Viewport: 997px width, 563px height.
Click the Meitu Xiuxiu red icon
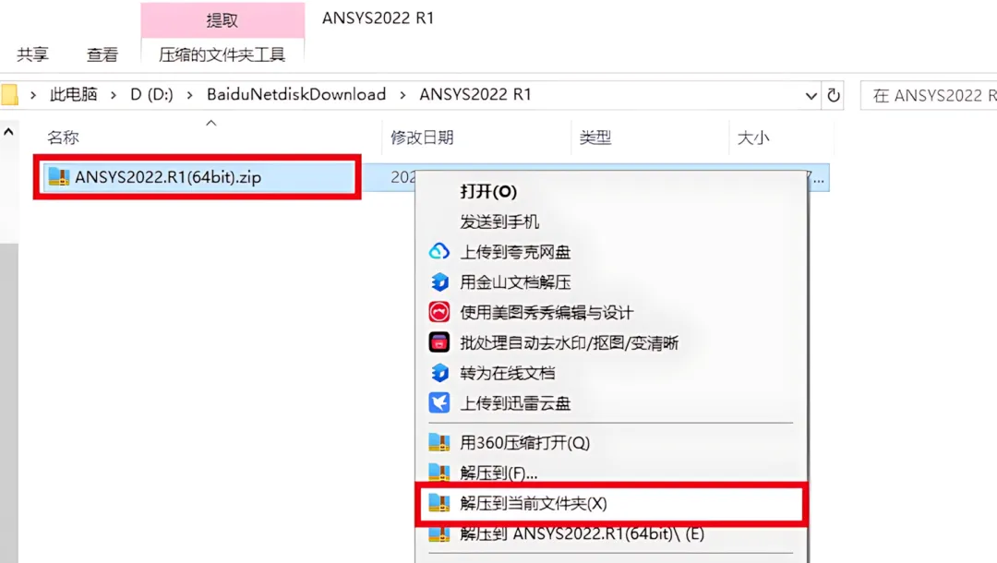438,312
